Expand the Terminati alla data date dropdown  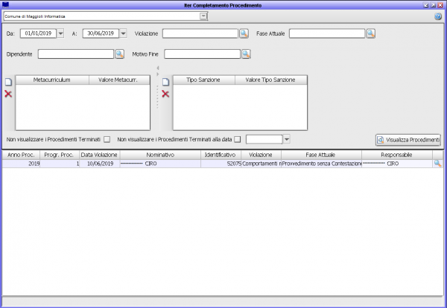coord(287,139)
